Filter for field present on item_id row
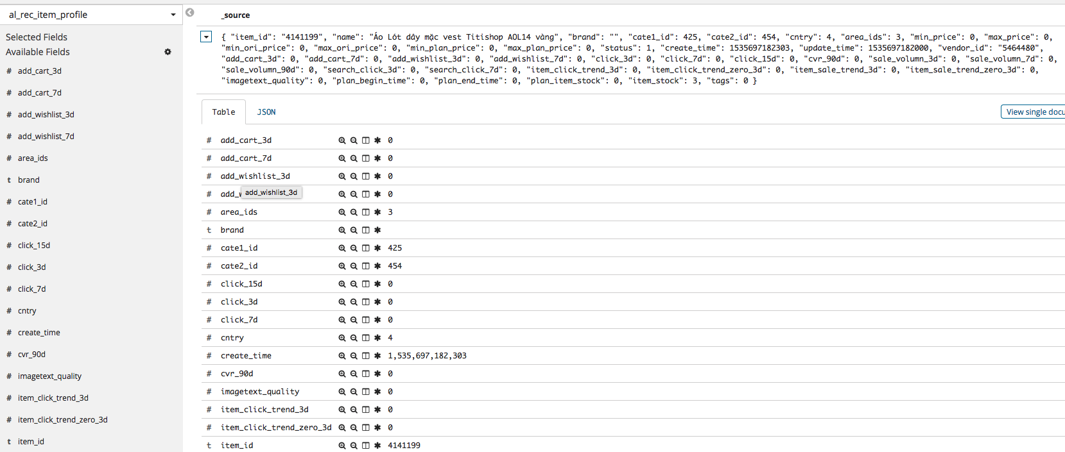Image resolution: width=1065 pixels, height=452 pixels. (x=377, y=446)
